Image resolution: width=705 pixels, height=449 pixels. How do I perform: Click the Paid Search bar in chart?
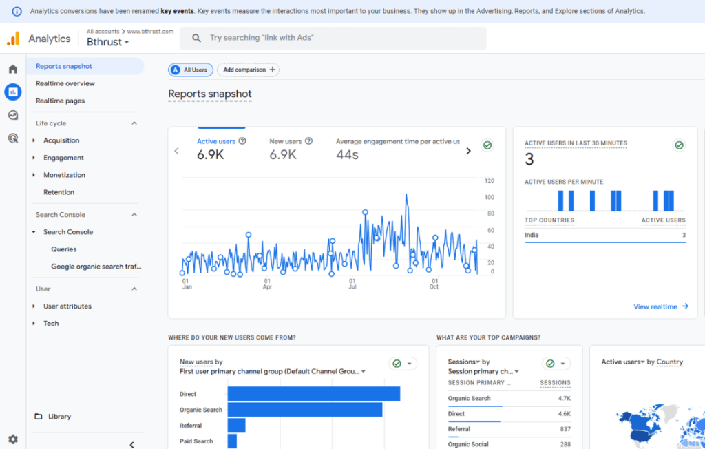click(232, 441)
